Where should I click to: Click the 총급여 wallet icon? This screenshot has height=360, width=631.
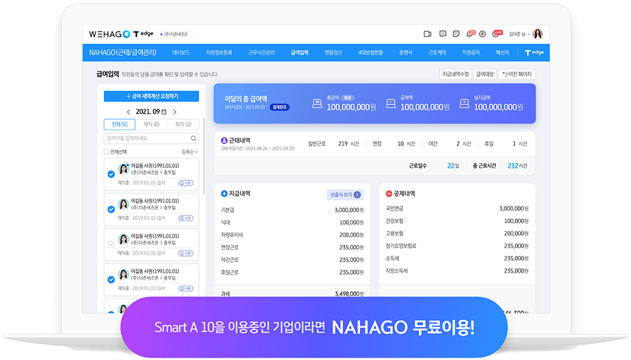pyautogui.click(x=317, y=104)
